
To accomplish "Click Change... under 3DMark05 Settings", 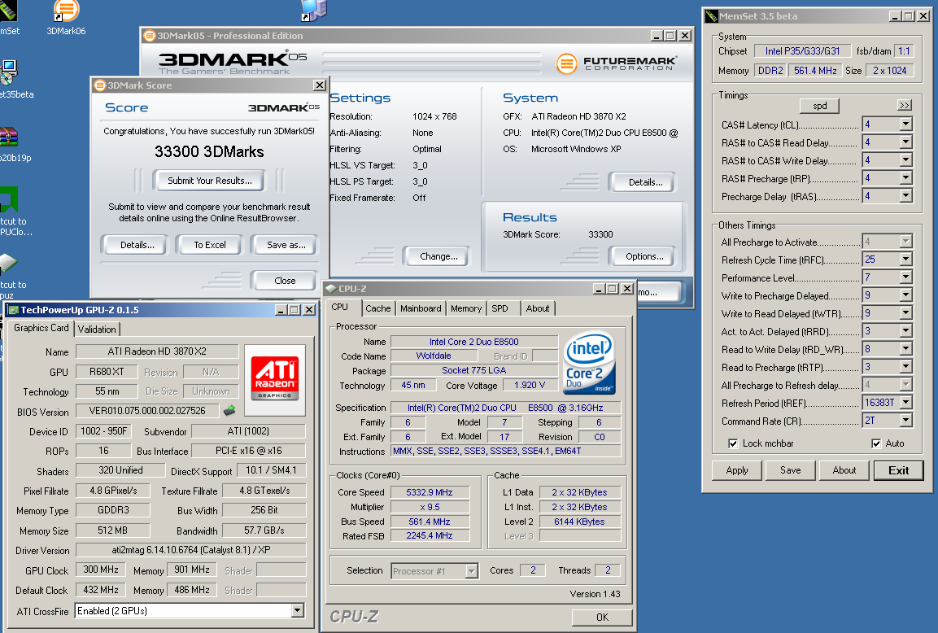I will click(438, 256).
